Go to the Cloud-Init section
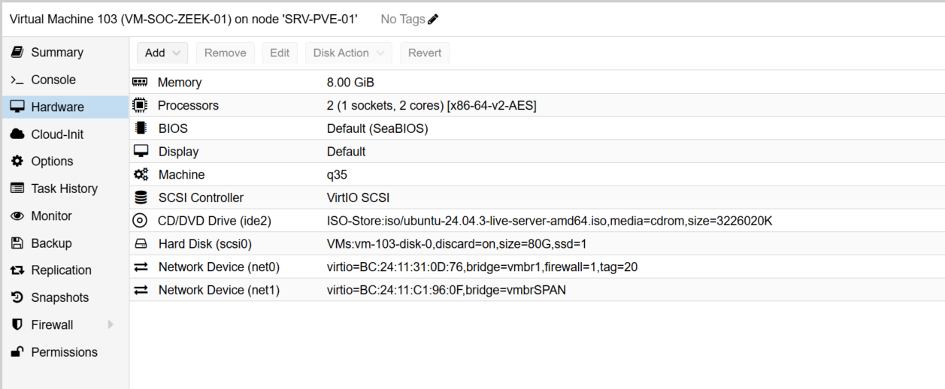This screenshot has width=945, height=389. [57, 134]
